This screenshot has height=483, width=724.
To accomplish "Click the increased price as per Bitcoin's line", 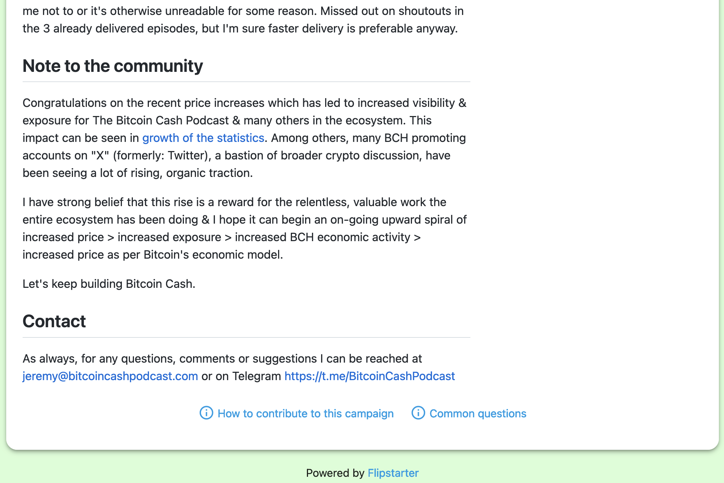I will point(153,255).
